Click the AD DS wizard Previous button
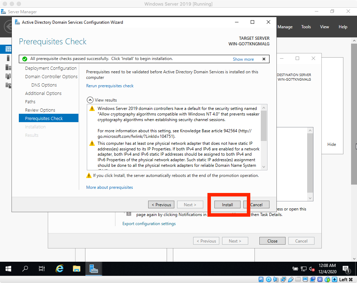 [x=161, y=204]
